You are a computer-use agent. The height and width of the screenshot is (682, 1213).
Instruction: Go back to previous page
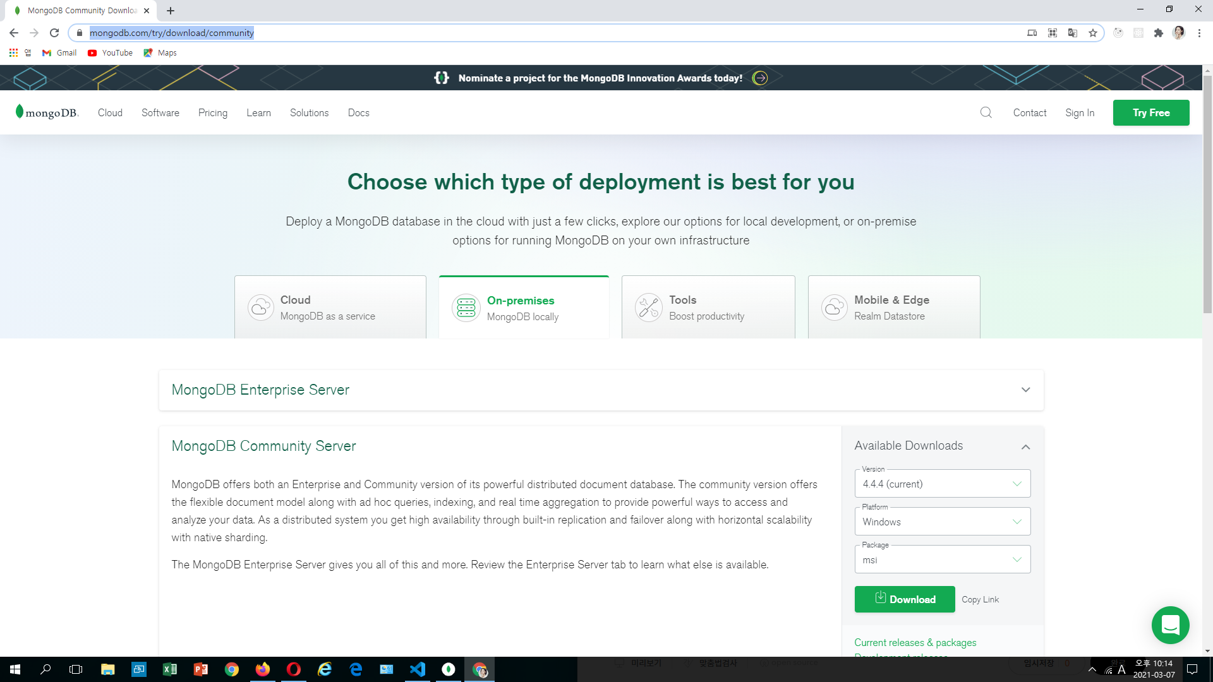click(x=14, y=33)
